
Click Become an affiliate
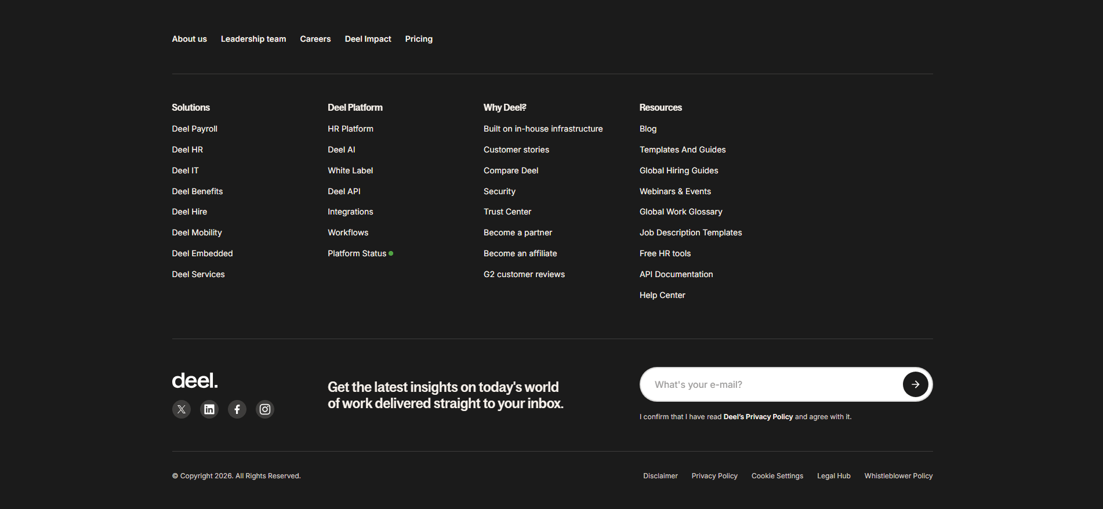pos(520,253)
